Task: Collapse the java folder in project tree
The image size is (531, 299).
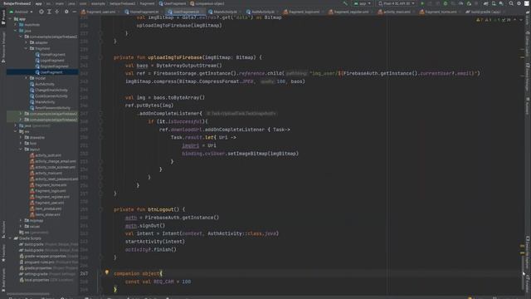Action: (16, 31)
